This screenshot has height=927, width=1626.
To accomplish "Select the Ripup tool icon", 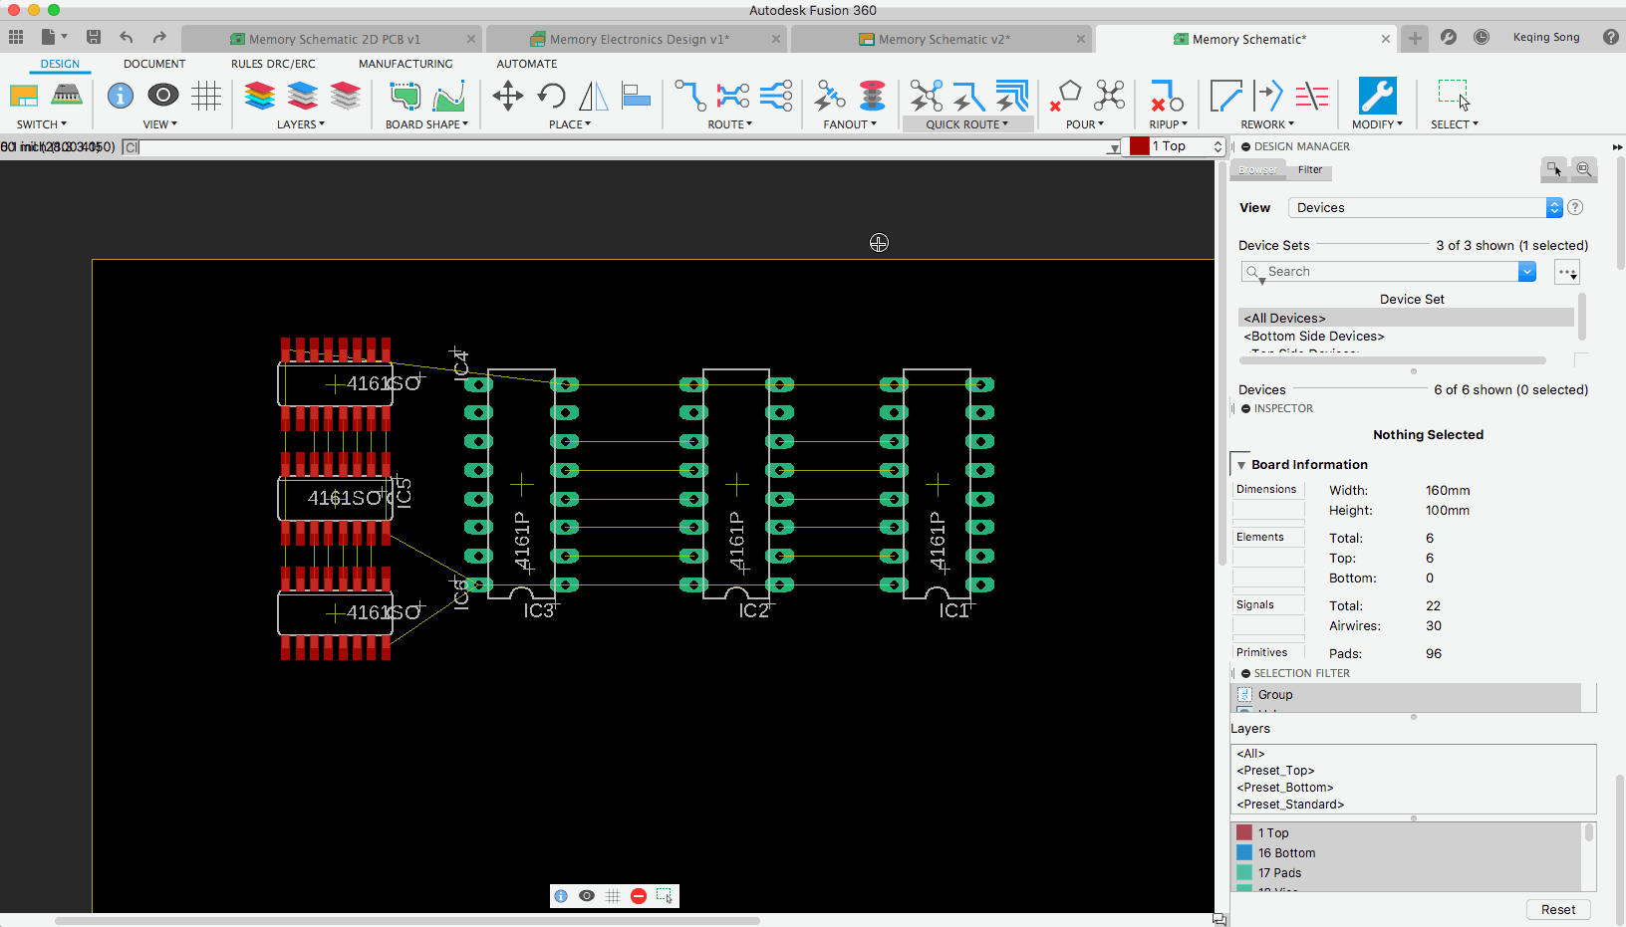I will pyautogui.click(x=1167, y=97).
